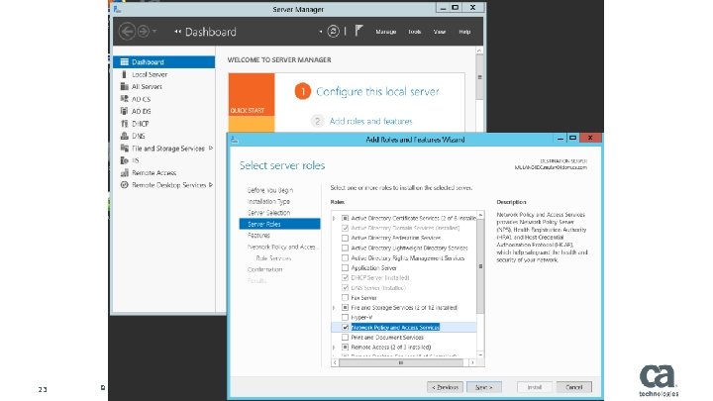Expand Remote Access role node
This screenshot has width=713, height=401.
point(335,348)
